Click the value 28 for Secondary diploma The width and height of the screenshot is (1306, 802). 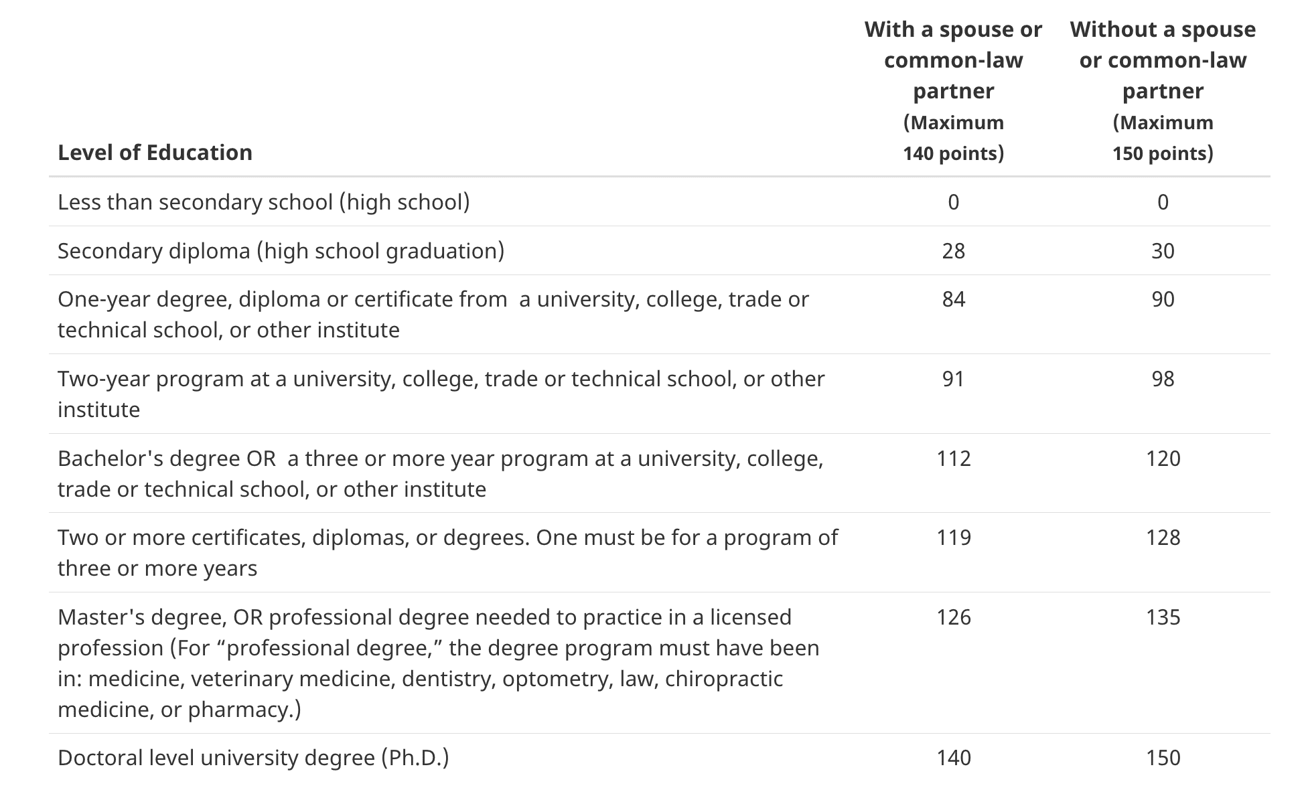(953, 251)
